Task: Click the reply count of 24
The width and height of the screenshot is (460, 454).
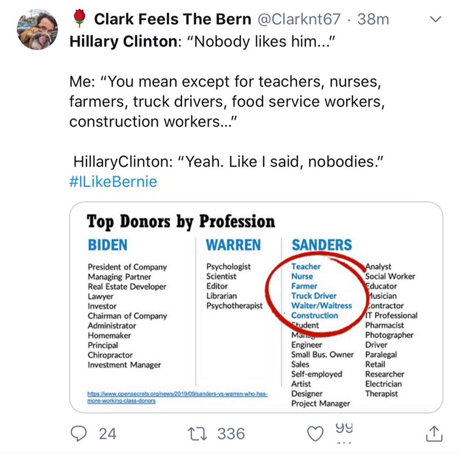Action: click(x=107, y=434)
